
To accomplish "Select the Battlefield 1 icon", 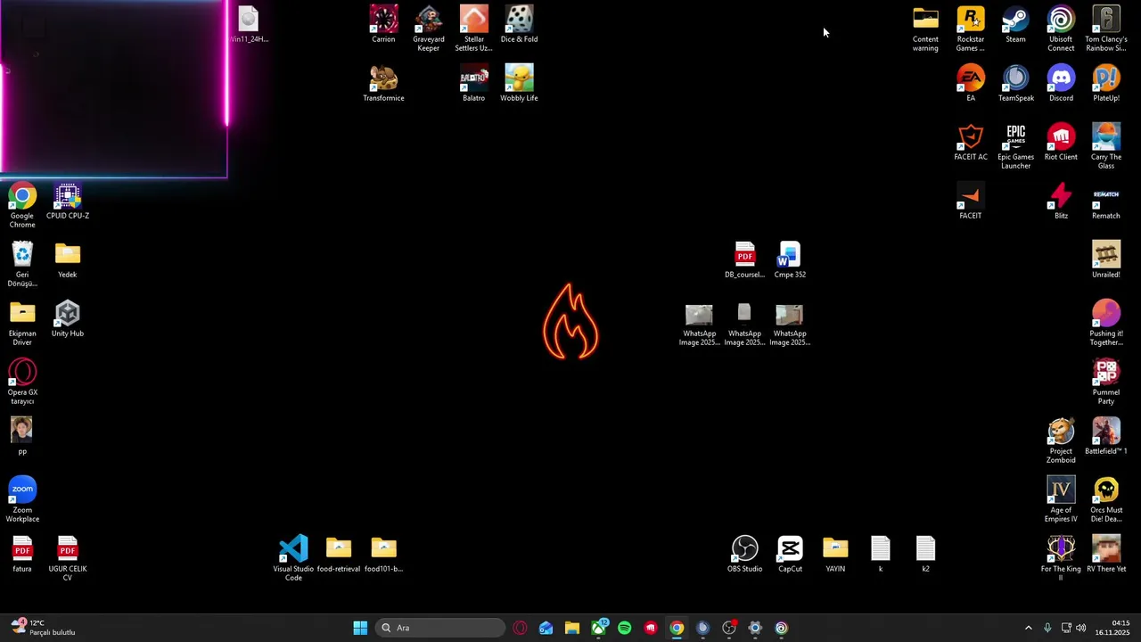I will pyautogui.click(x=1106, y=436).
